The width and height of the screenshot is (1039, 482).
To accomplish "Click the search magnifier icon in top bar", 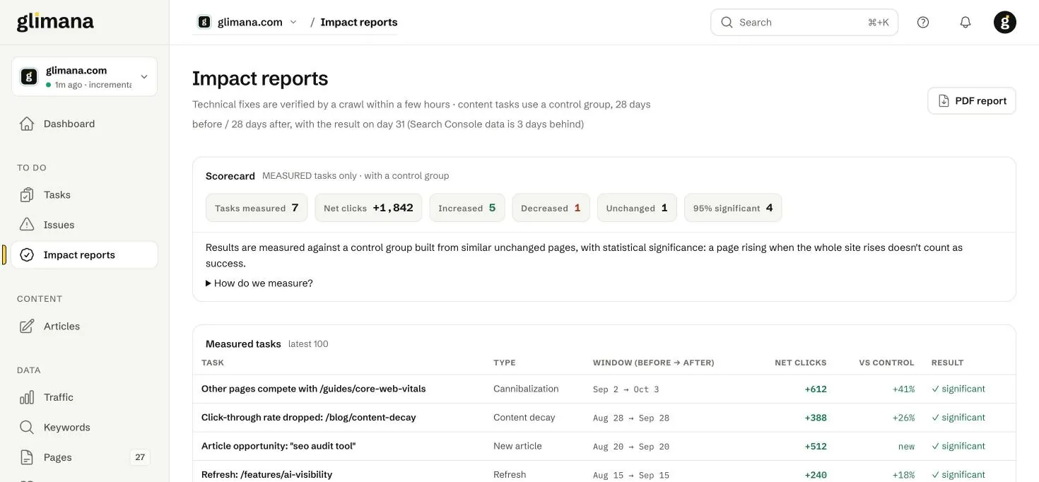I will coord(727,22).
